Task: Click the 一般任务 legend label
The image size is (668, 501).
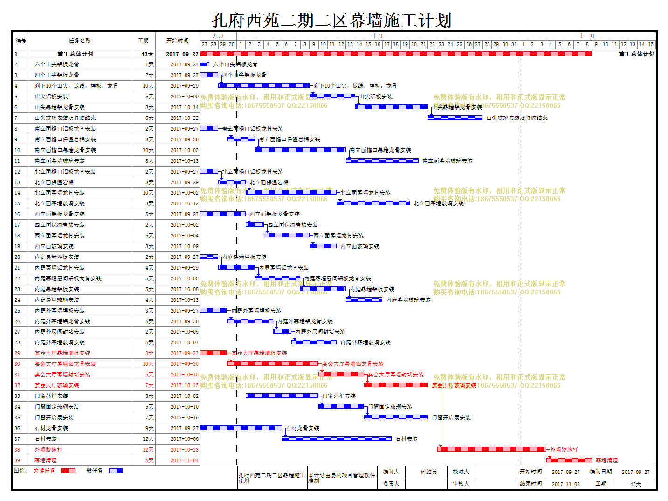Action: click(x=92, y=471)
